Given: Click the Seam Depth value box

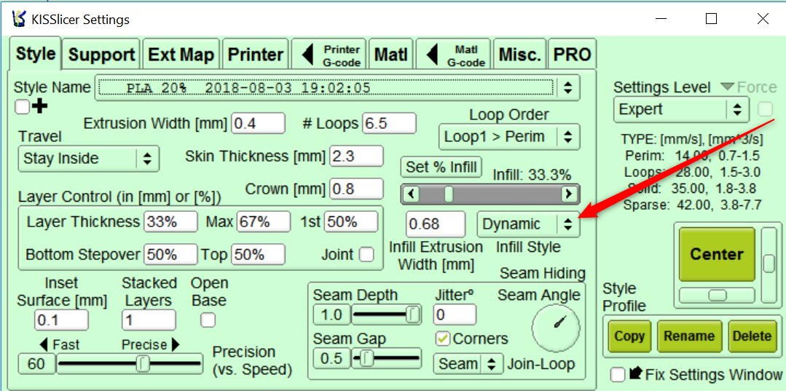Looking at the screenshot, I should click(331, 315).
